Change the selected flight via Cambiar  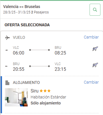(x=91, y=37)
